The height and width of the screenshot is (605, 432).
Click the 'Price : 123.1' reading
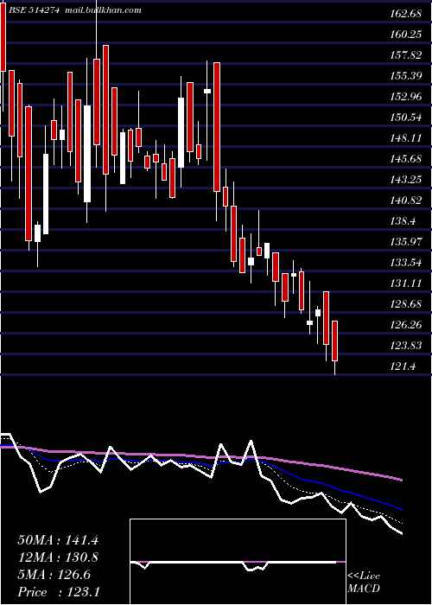59,592
